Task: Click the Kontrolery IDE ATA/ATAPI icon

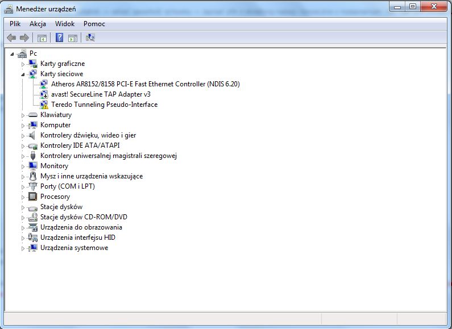Action: [33, 146]
